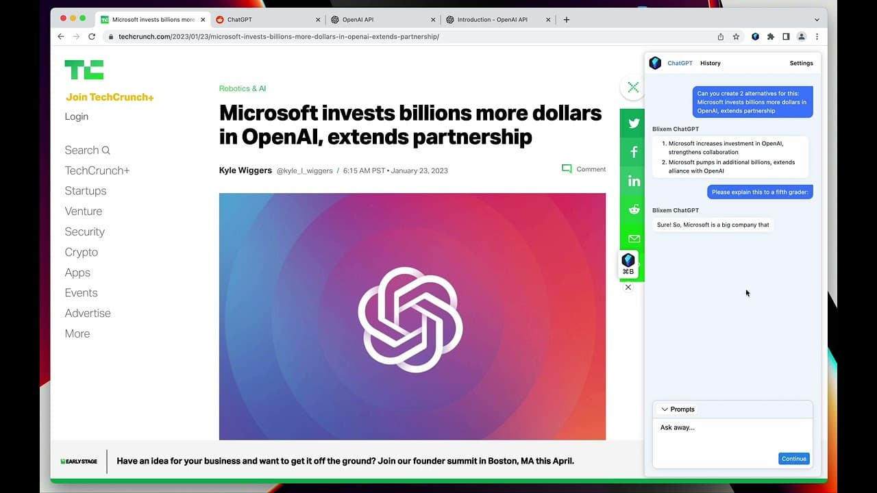The width and height of the screenshot is (877, 493).
Task: Open ChatGPT tab in Blixem panel
Action: (680, 63)
